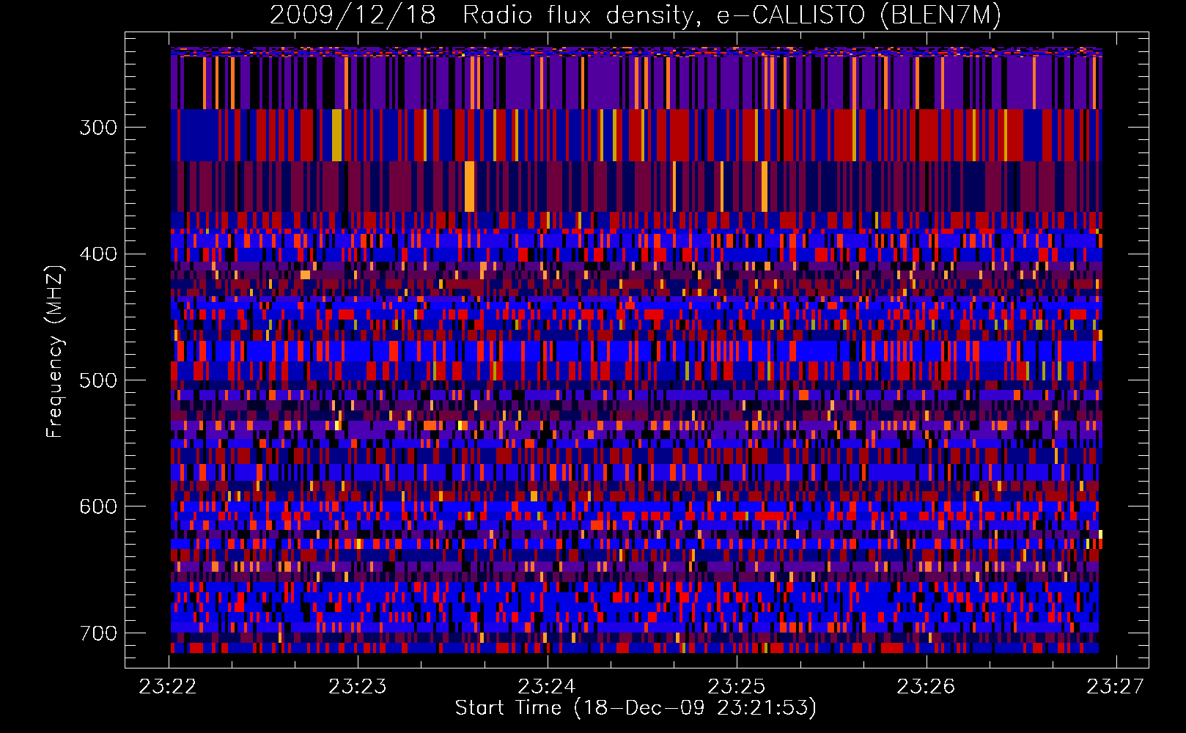Click the 400 frequency tick label
Image resolution: width=1186 pixels, height=733 pixels.
(x=98, y=254)
